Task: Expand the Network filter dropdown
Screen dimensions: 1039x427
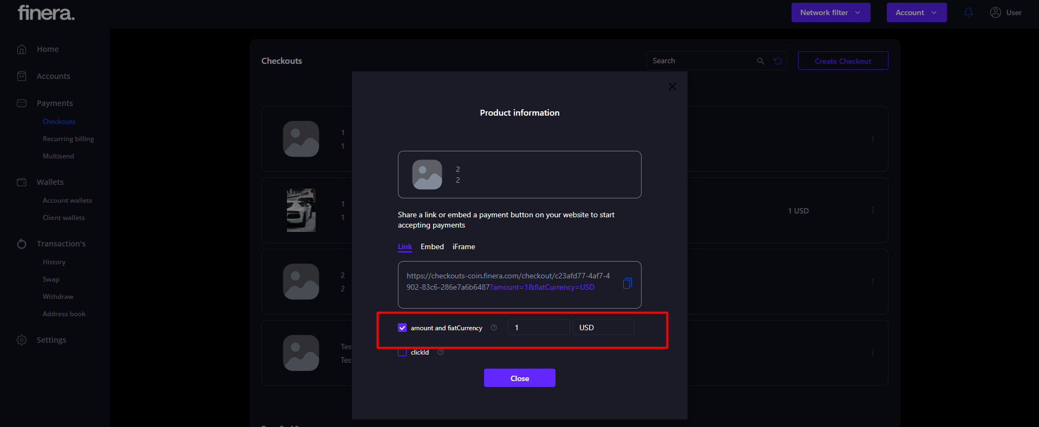Action: 831,12
